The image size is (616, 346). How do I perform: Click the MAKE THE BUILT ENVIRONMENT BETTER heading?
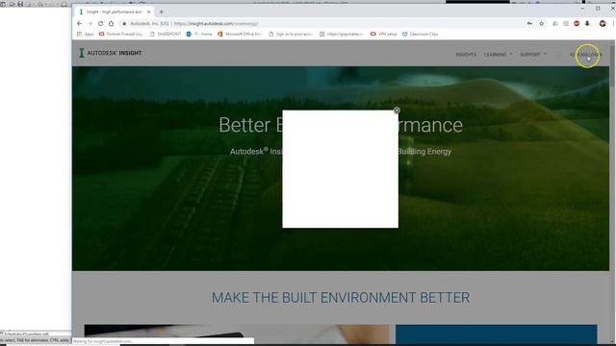click(341, 298)
